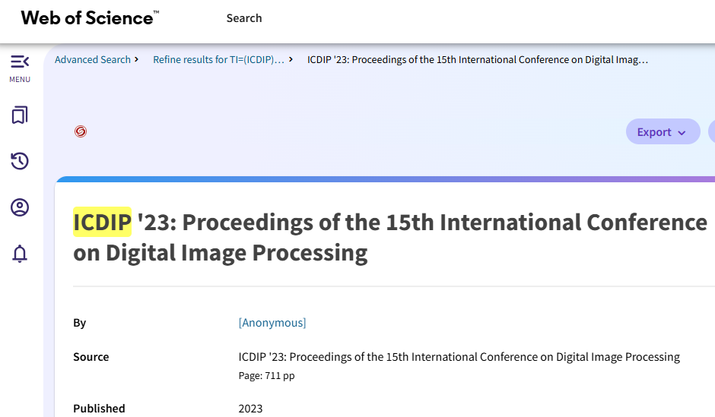Open search History clock icon
This screenshot has width=715, height=417.
click(20, 161)
